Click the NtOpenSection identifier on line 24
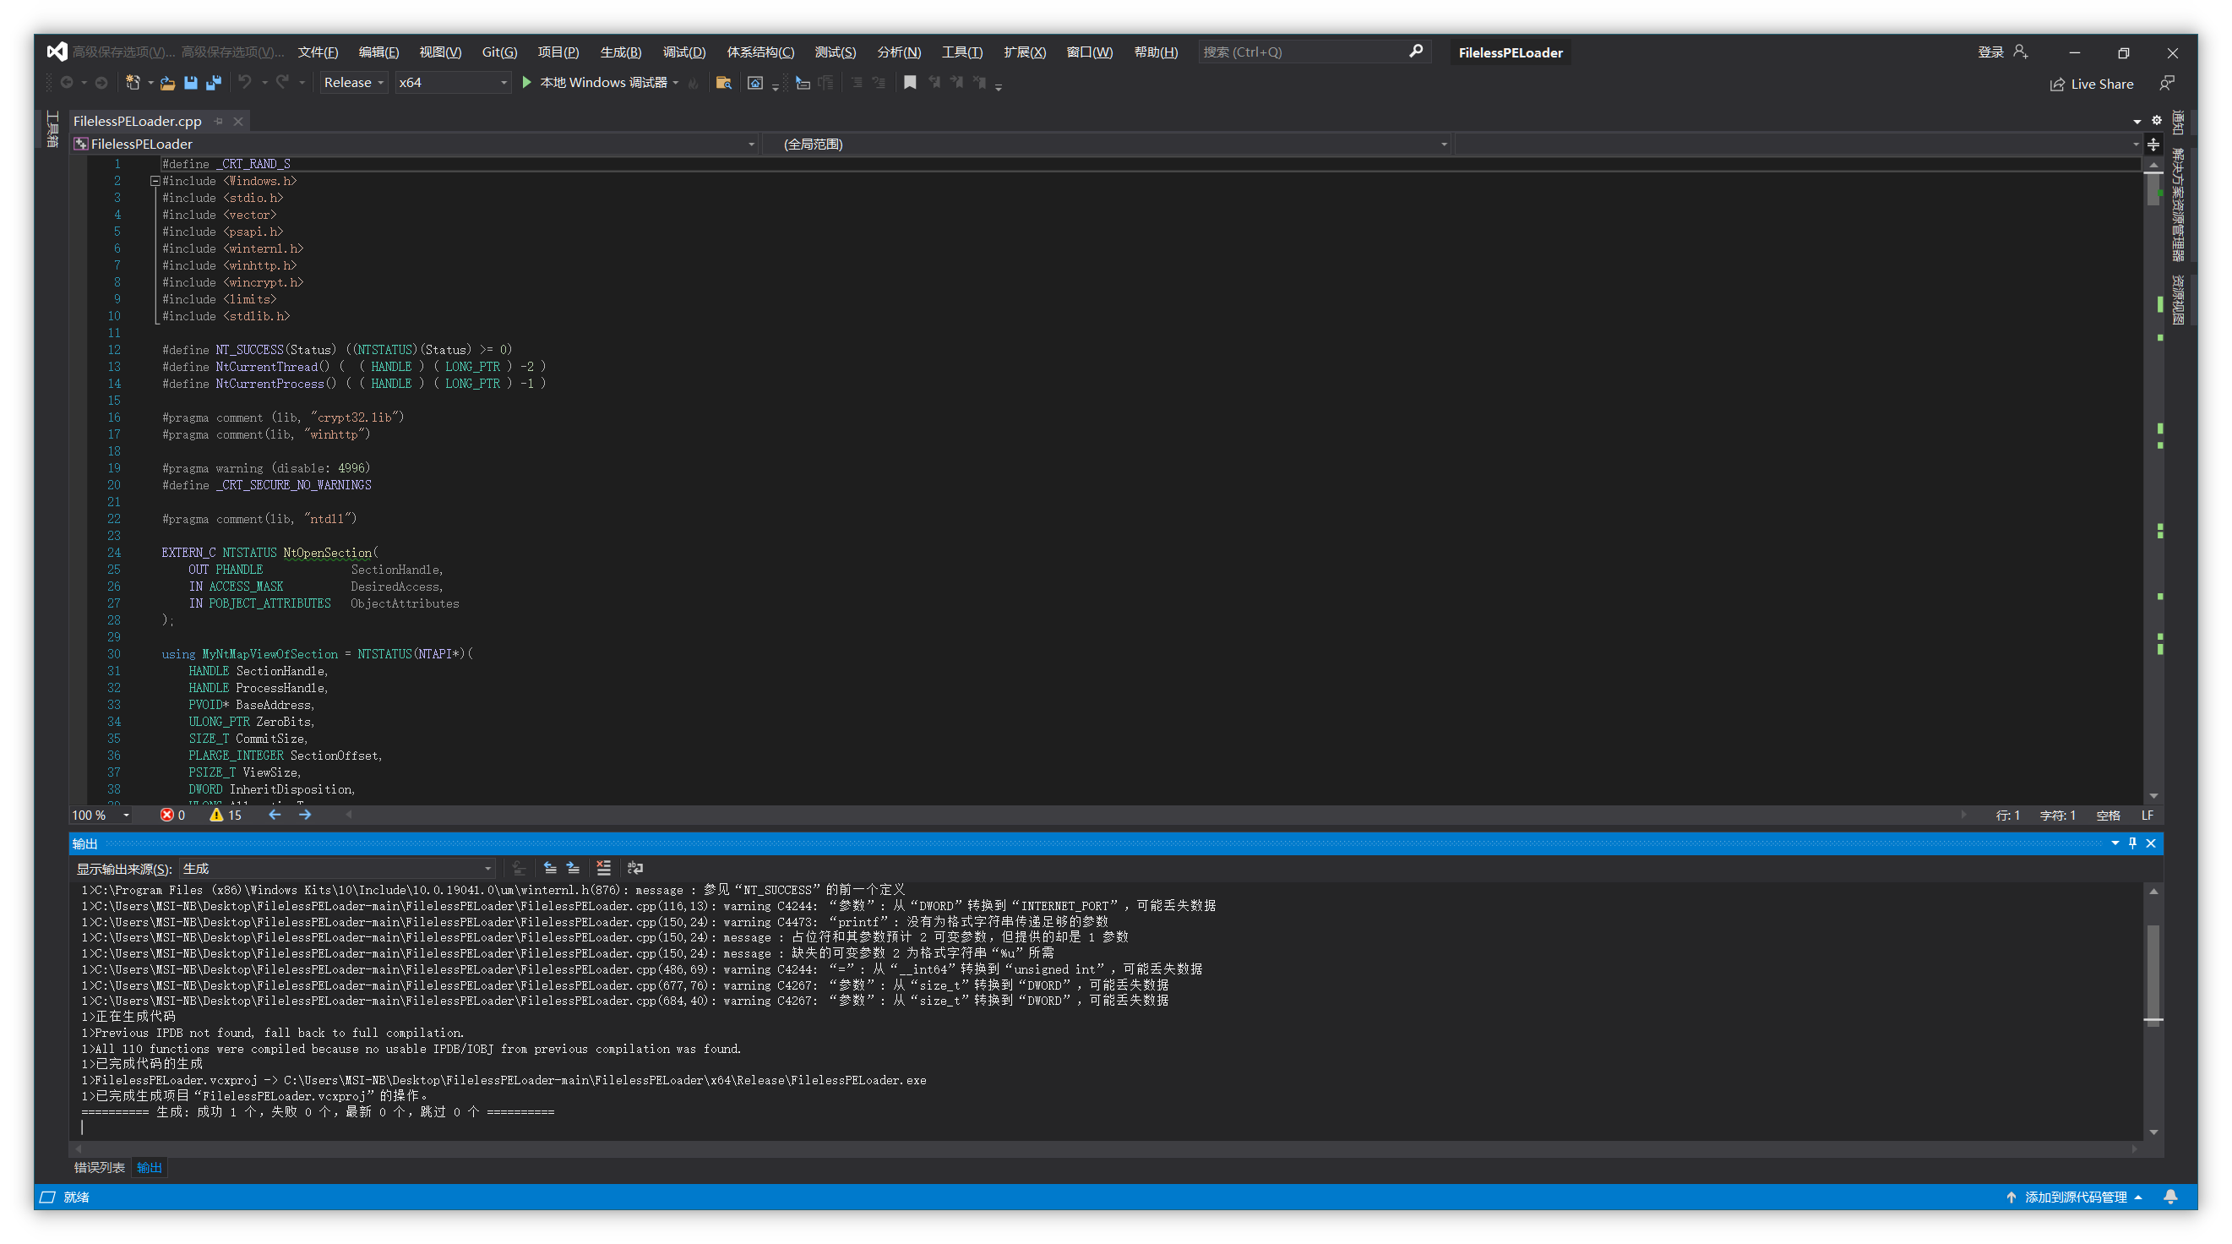The width and height of the screenshot is (2232, 1244). [x=327, y=552]
